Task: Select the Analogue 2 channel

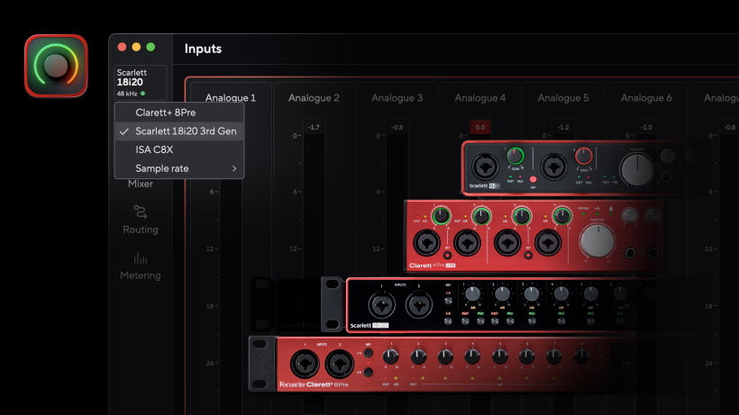Action: 314,98
